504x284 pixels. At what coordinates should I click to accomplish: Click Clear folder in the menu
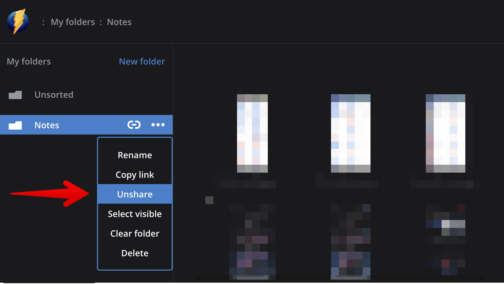click(x=135, y=234)
